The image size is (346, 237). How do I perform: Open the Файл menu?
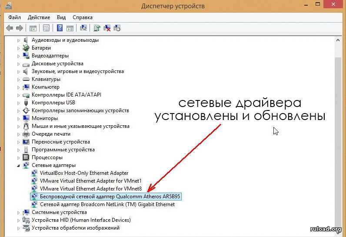[15, 17]
